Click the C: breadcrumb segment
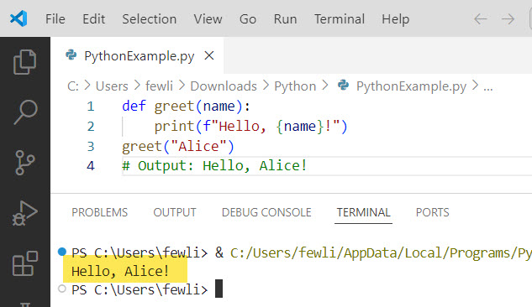Viewport: 532px width, 307px height. [73, 86]
